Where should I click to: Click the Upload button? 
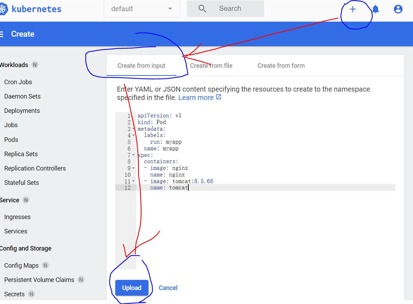click(132, 288)
